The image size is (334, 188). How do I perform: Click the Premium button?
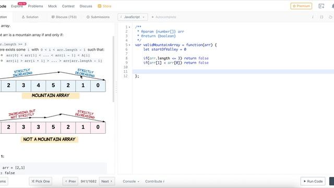pos(301,6)
